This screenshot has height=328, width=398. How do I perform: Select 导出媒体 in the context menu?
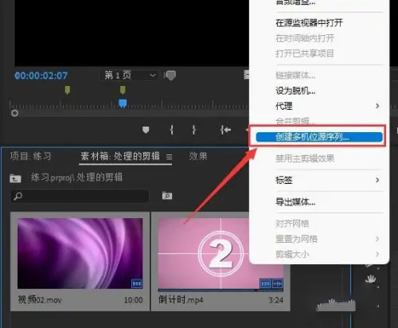click(295, 202)
